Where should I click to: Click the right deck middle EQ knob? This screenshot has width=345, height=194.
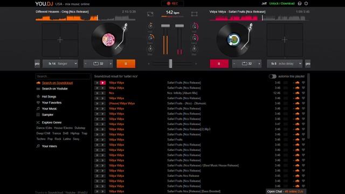pyautogui.click(x=194, y=38)
